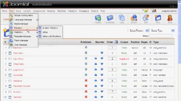Tick the Syndicate row checkbox
Image resolution: width=181 pixels, height=101 pixels.
(x=10, y=75)
